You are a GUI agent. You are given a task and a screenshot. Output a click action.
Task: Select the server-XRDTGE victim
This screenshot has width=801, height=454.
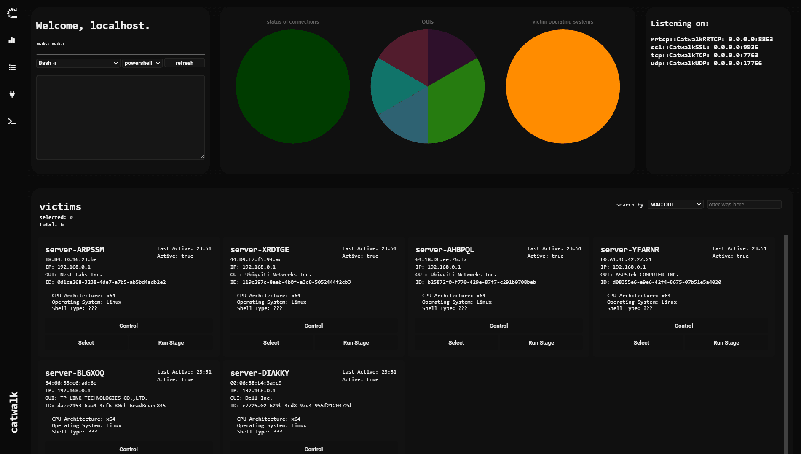point(271,343)
